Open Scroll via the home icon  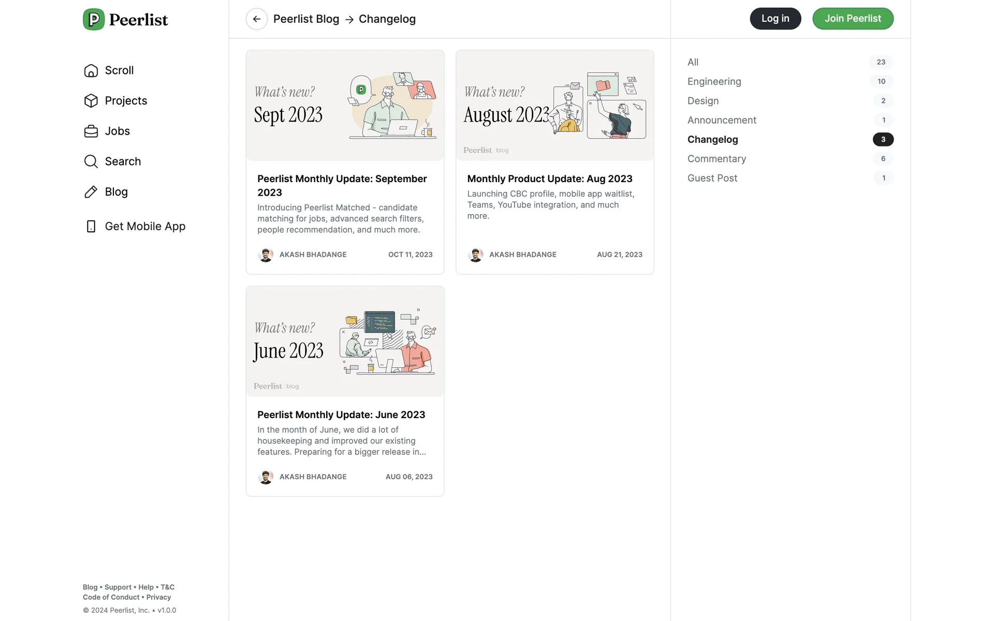point(91,70)
